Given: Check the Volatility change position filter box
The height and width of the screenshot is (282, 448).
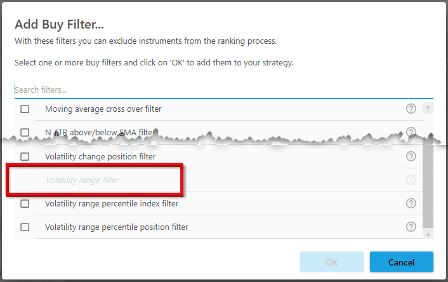Looking at the screenshot, I should tap(25, 156).
